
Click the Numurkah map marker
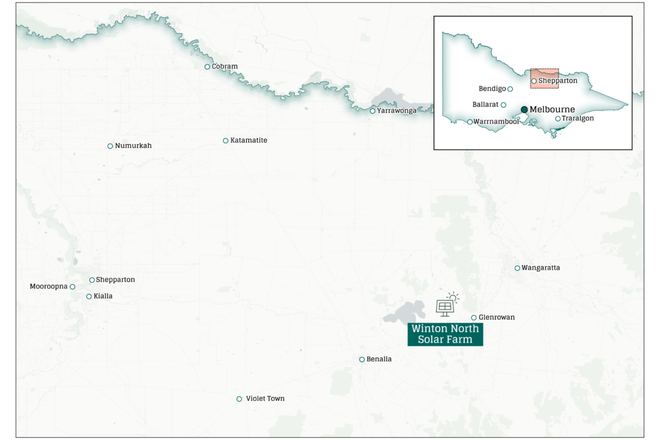(x=110, y=146)
